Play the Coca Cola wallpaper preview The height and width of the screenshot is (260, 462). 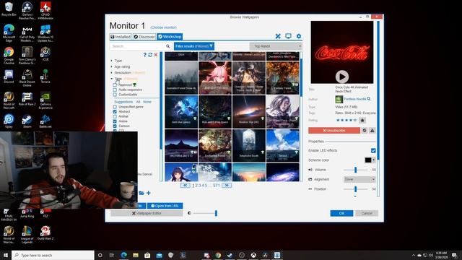tap(341, 77)
